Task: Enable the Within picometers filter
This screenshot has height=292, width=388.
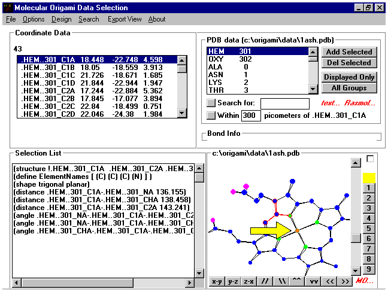Action: pos(211,115)
